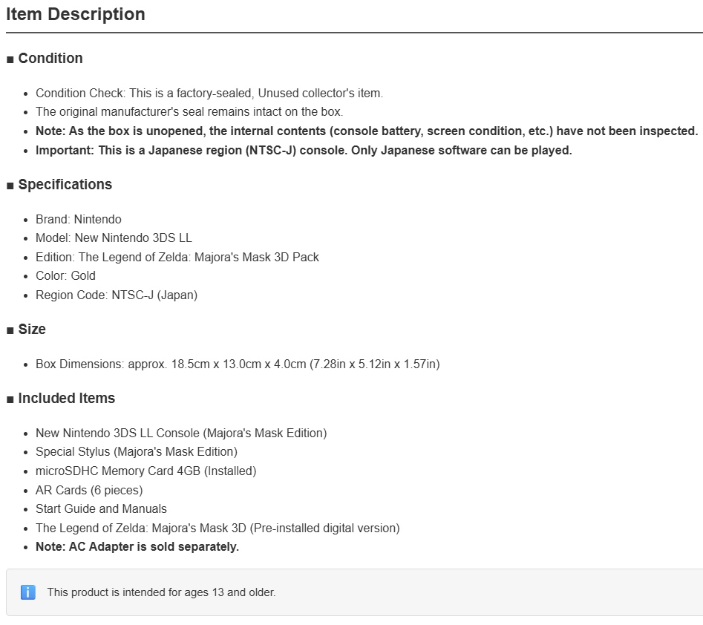Click the 'Region Code: NTSC-J (Japan)' line
Viewport: 703px width, 625px height.
117,295
